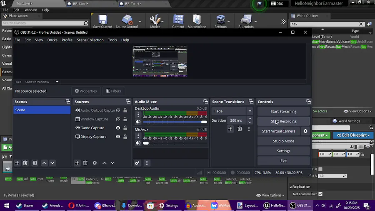Screen dimensions: 375x211
Task: Expand Unreal toolbar overflow chevrons
Action: pos(283,22)
